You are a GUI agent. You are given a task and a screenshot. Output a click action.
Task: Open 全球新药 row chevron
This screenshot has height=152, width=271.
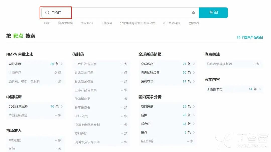point(194,64)
